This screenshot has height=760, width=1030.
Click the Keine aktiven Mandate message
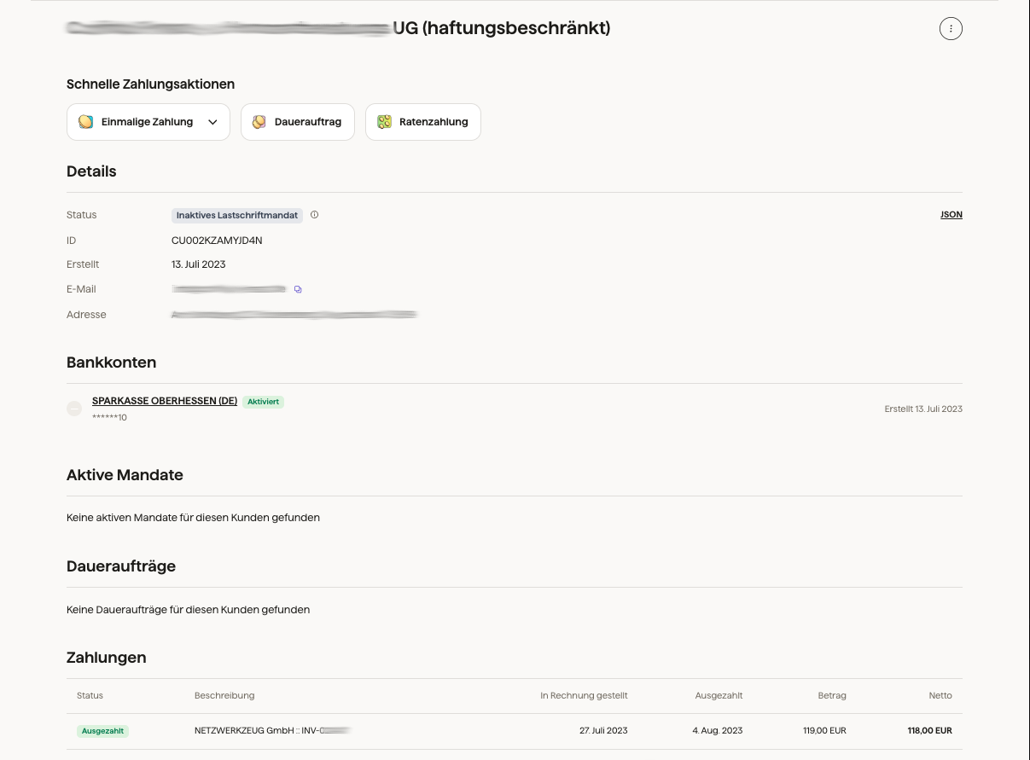pyautogui.click(x=193, y=518)
